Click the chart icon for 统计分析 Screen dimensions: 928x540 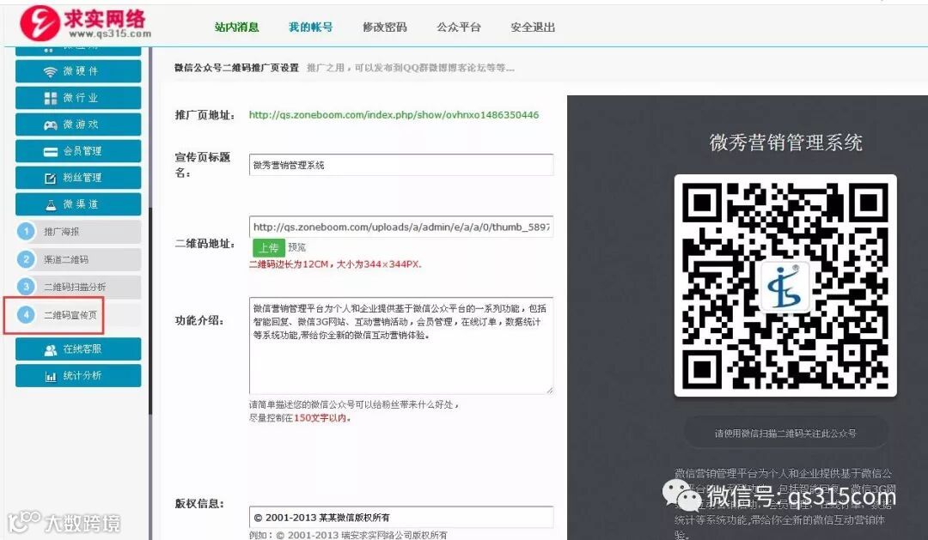tap(51, 376)
